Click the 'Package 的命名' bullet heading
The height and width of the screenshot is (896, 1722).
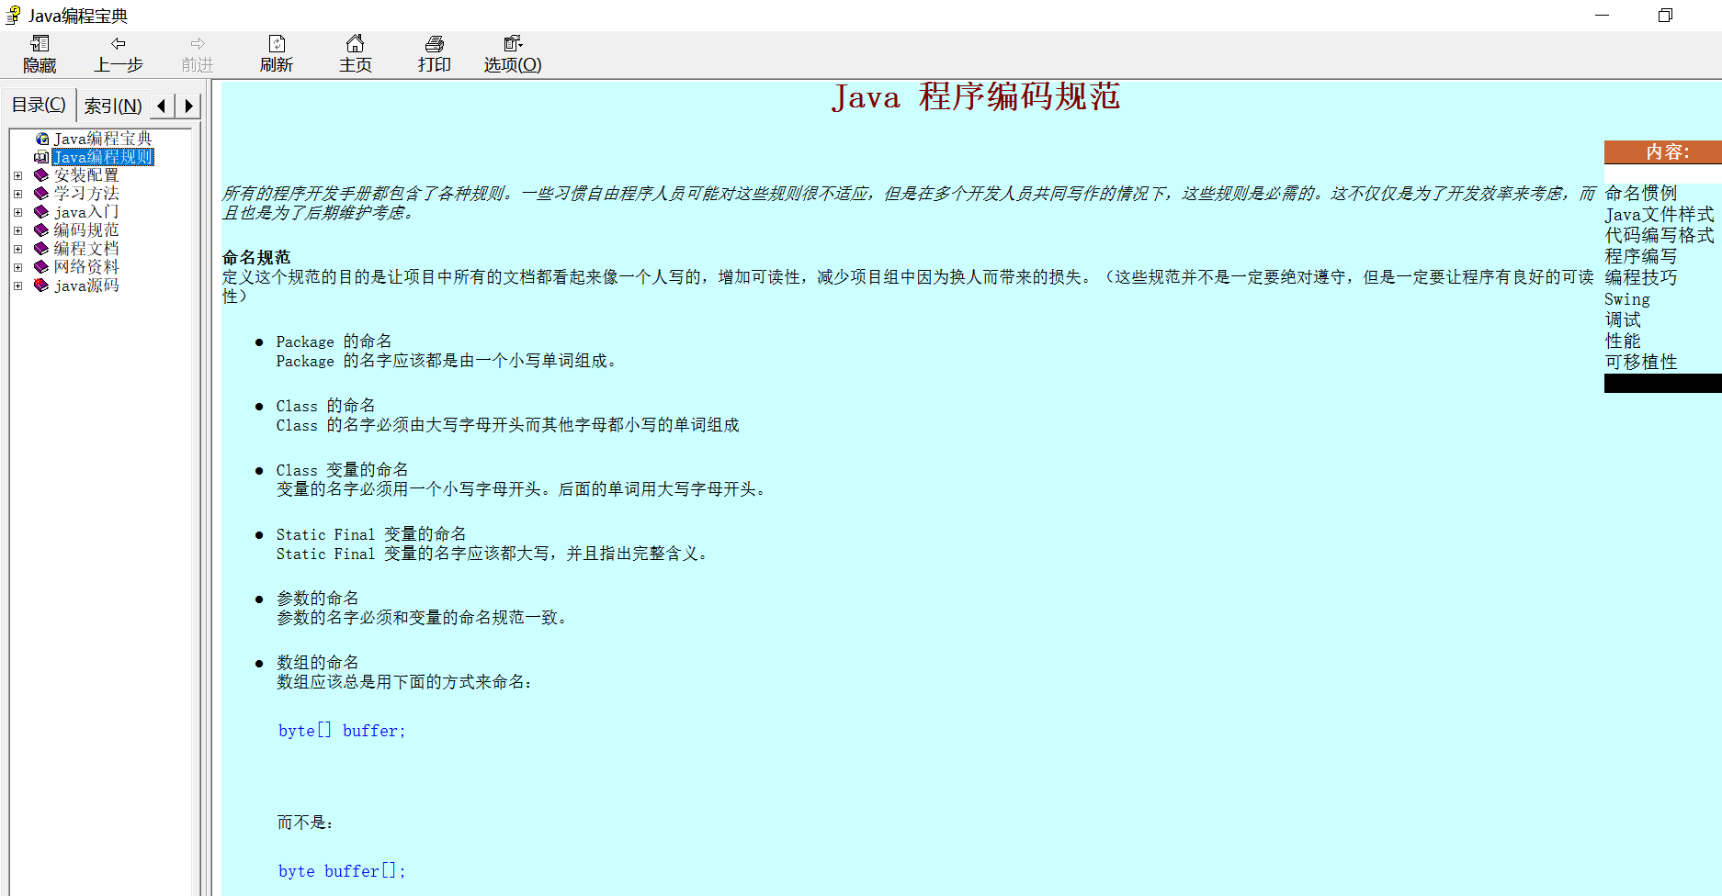(x=334, y=342)
